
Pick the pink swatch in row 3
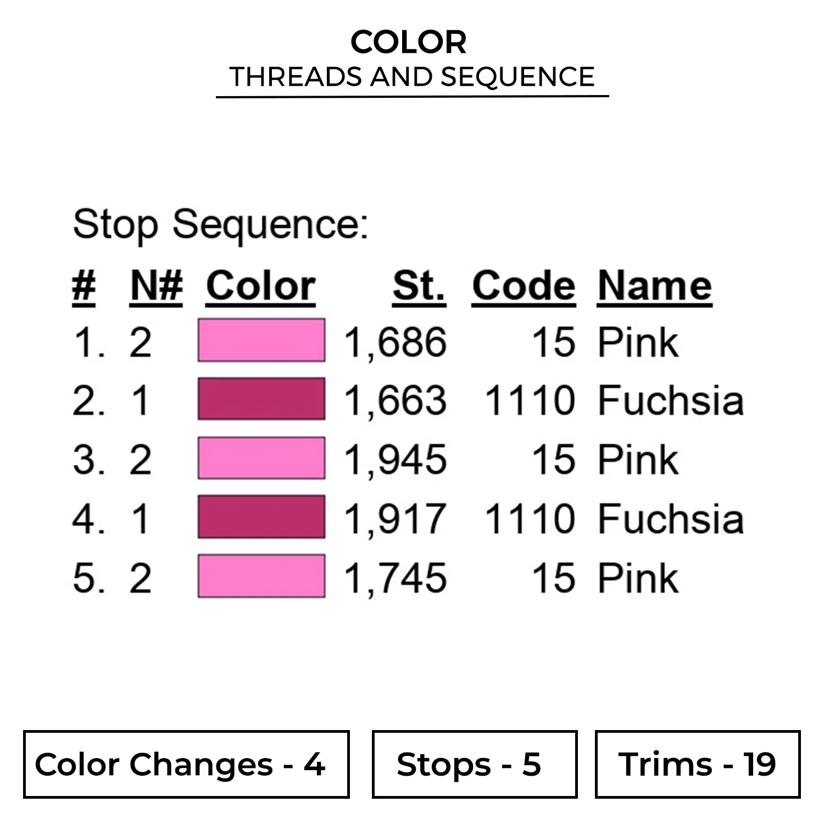coord(261,458)
